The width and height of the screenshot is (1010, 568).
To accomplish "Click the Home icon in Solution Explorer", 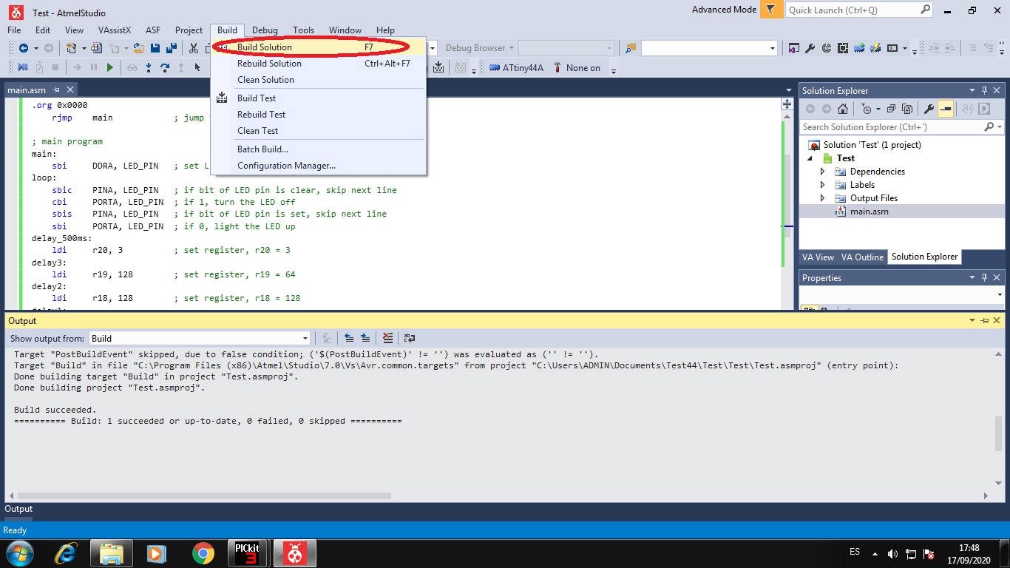I will click(843, 109).
